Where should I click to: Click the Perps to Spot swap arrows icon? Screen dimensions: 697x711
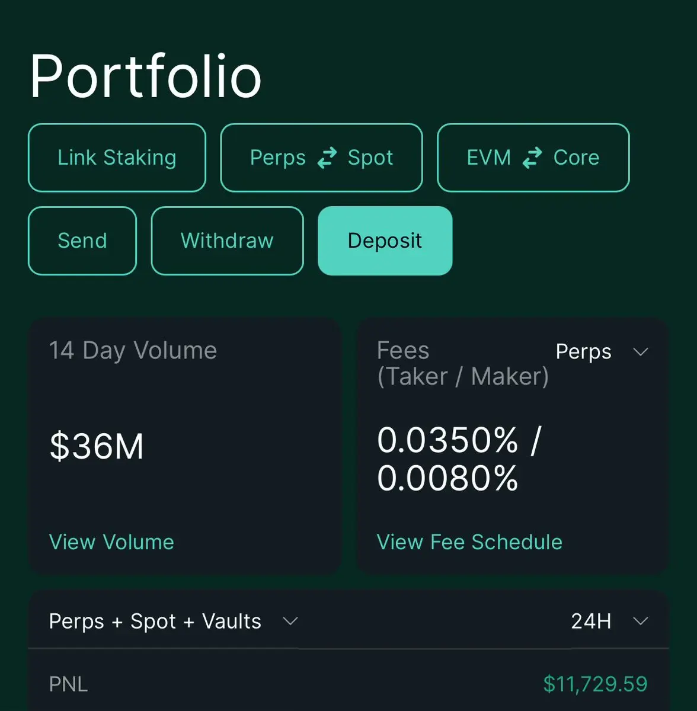(x=327, y=158)
